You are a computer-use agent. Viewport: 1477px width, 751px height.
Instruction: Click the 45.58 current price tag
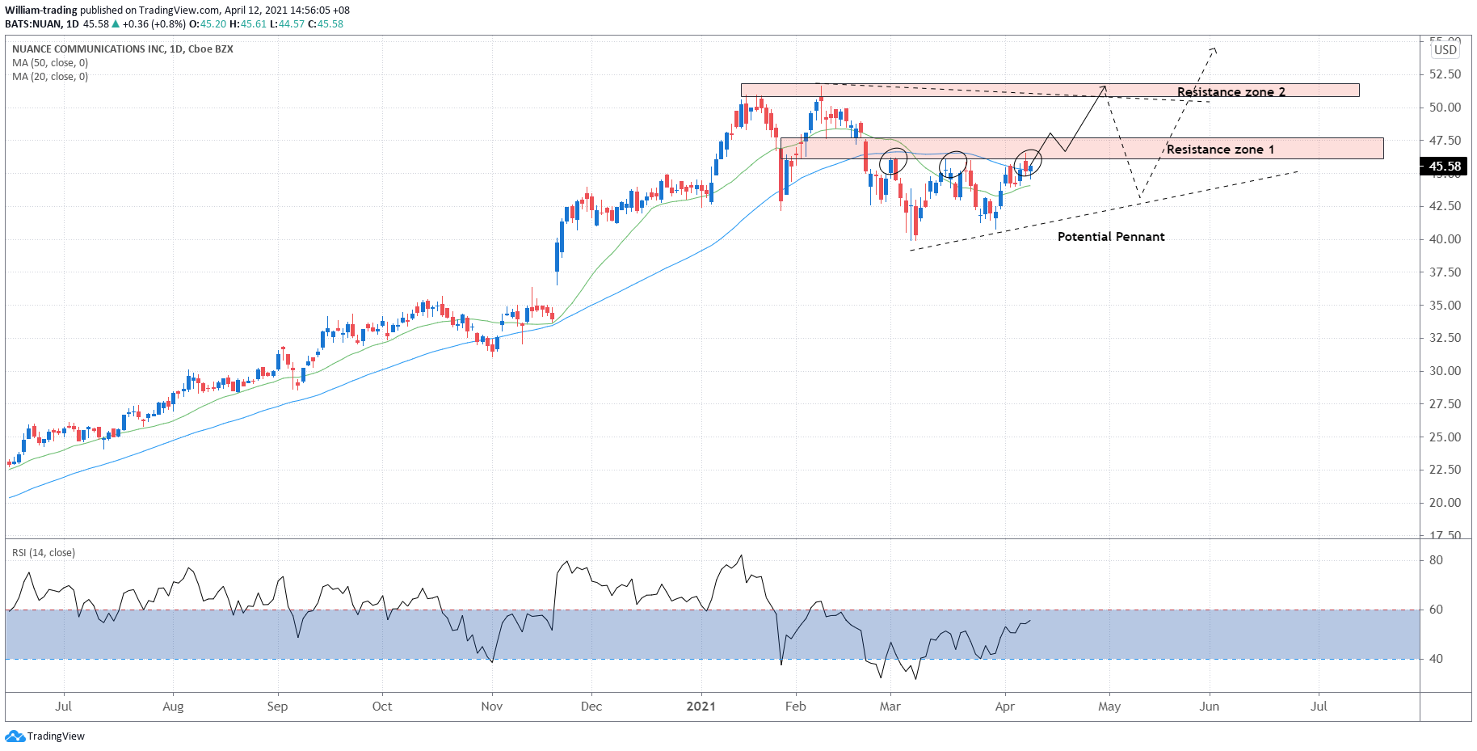coord(1445,167)
